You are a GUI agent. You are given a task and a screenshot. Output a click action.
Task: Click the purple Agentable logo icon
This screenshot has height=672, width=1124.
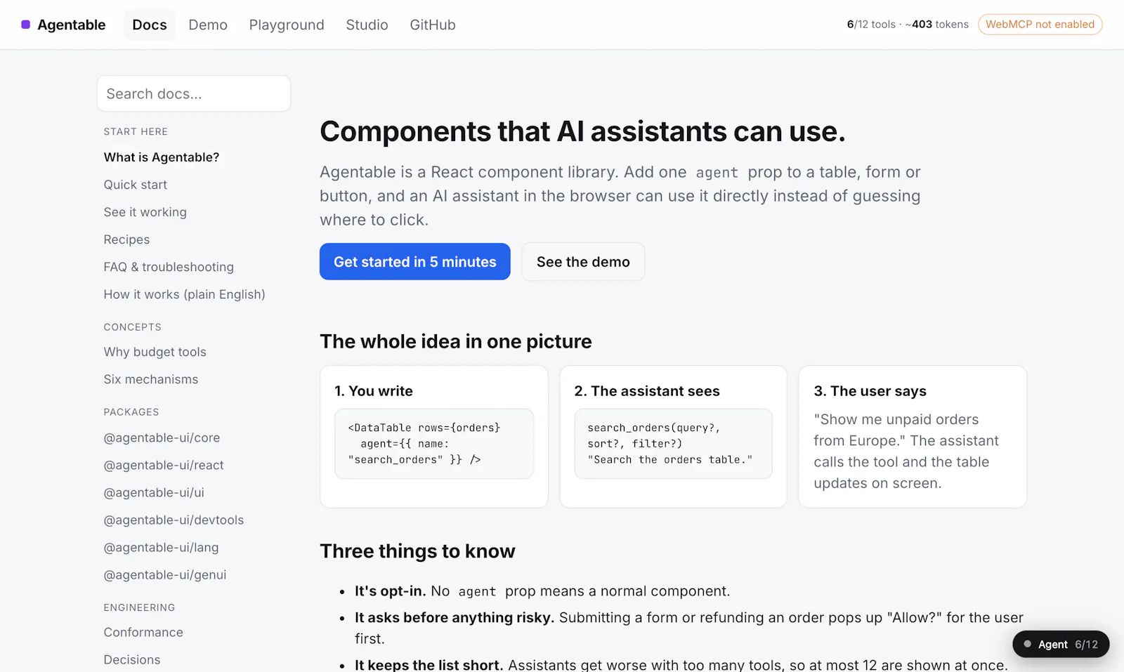coord(26,25)
